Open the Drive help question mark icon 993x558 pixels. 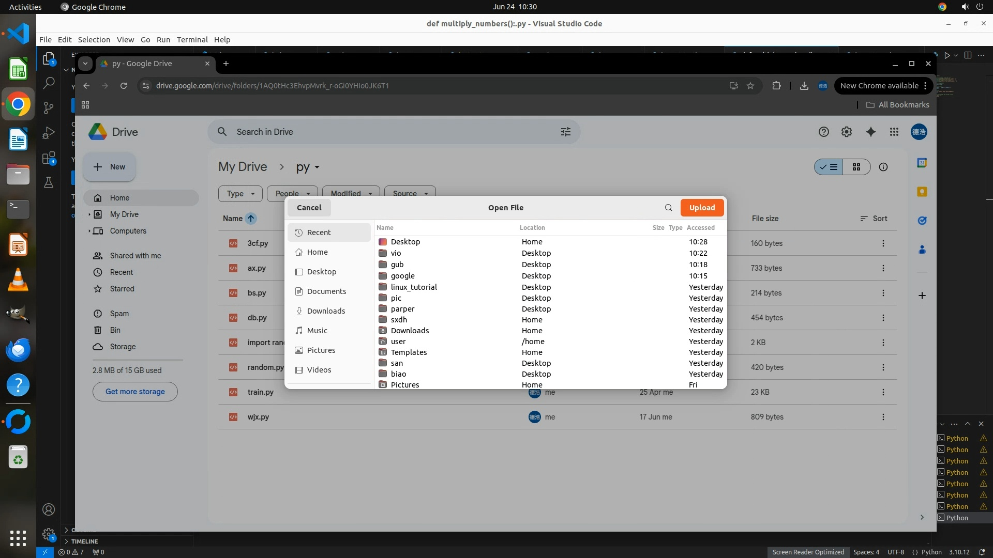coord(824,132)
